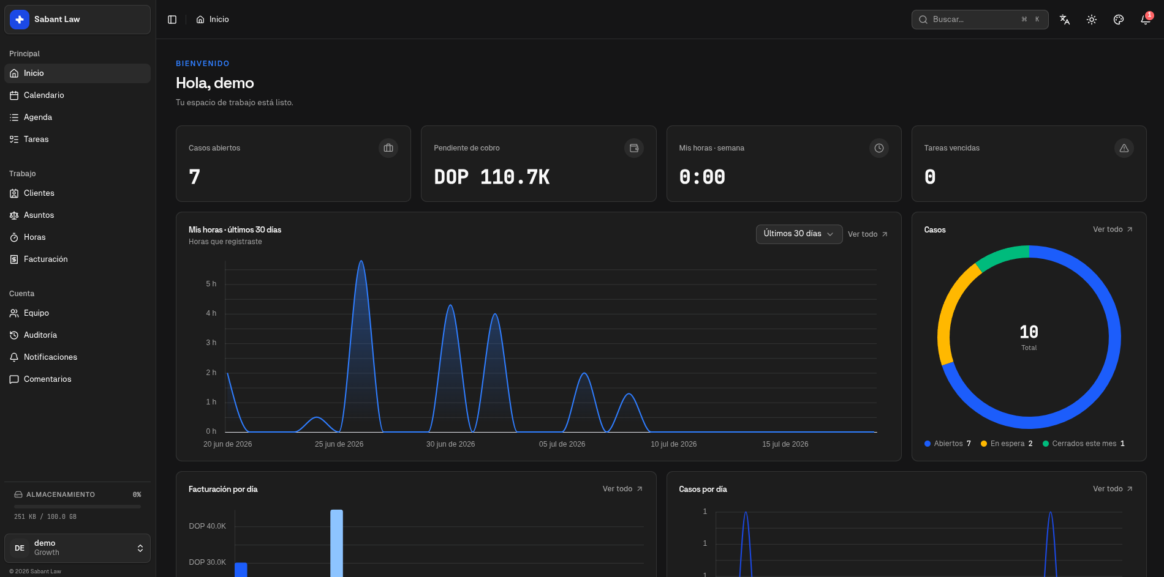This screenshot has width=1164, height=577.
Task: Open the Tareas vencidas card
Action: (1029, 163)
